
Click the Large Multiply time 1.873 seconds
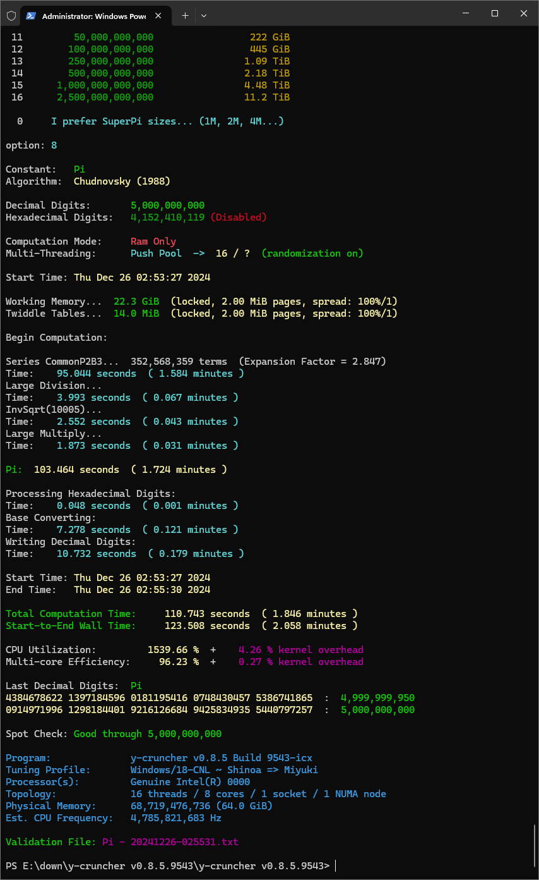(93, 446)
